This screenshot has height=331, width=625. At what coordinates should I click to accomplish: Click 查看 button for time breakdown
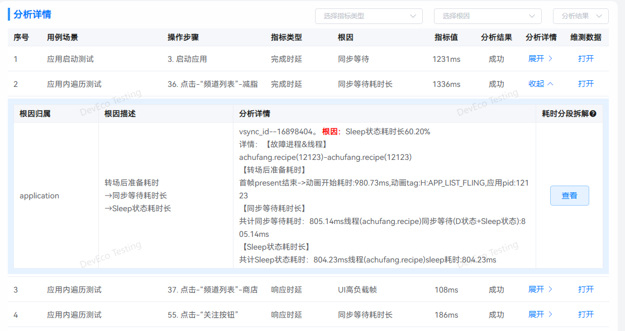[569, 196]
